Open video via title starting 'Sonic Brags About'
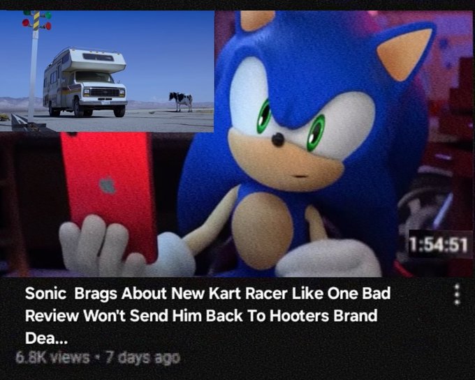Viewport: 475px width, 380px height. pos(208,315)
